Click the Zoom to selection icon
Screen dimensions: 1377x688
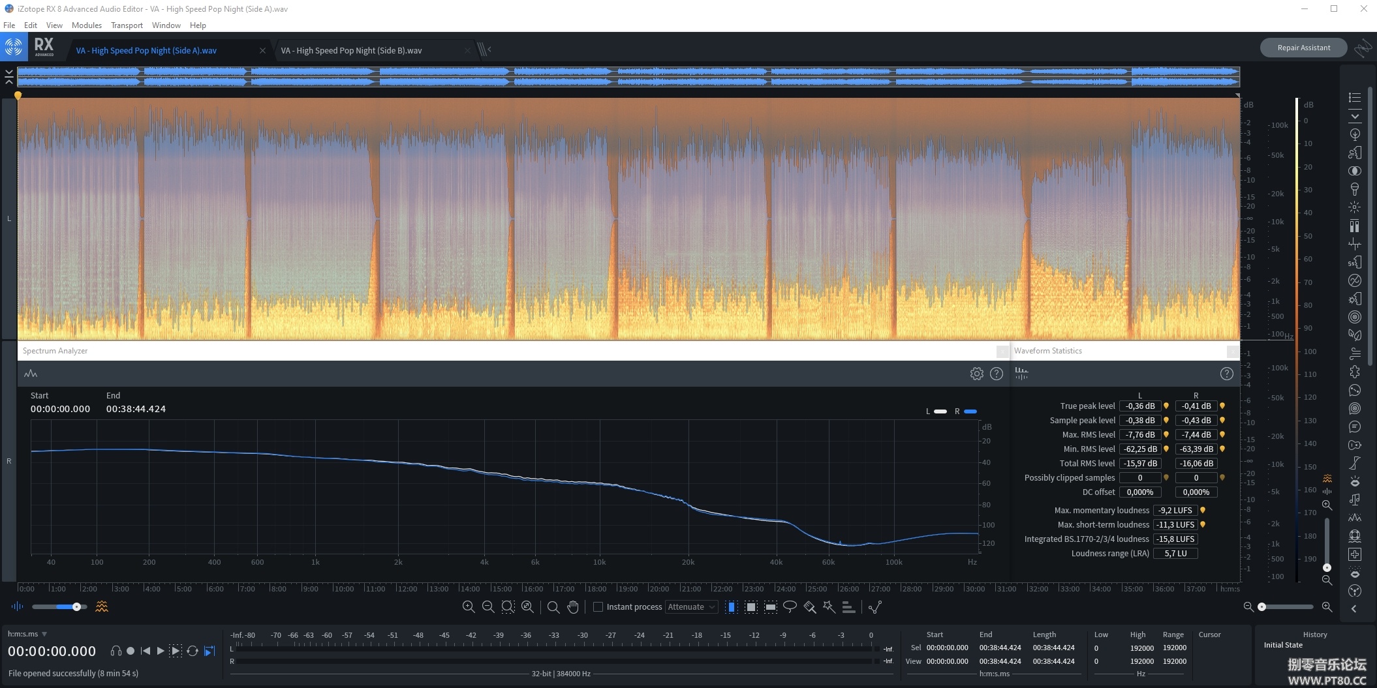pyautogui.click(x=508, y=607)
